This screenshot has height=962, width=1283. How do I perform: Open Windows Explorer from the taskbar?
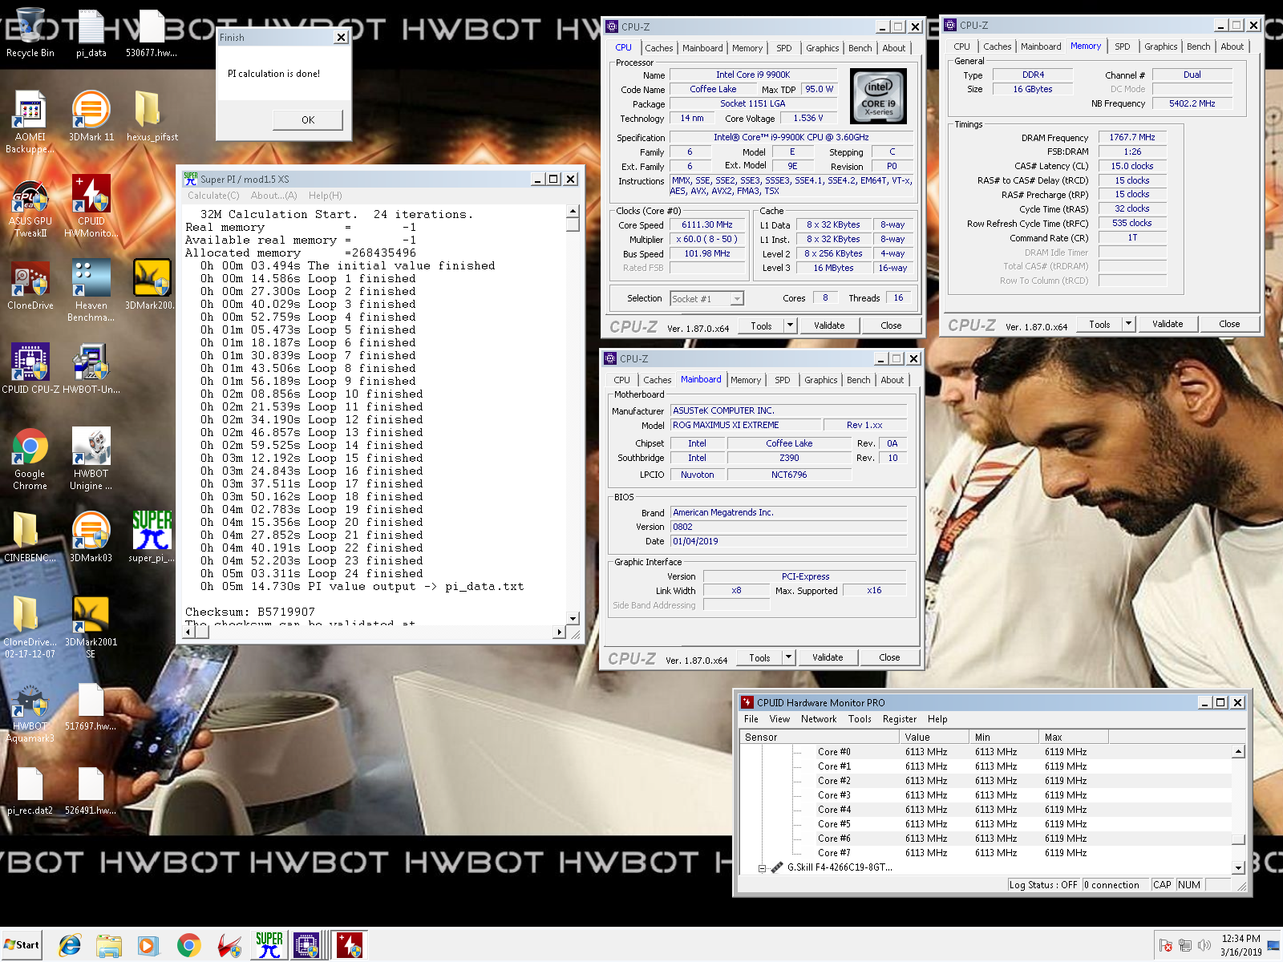click(108, 946)
